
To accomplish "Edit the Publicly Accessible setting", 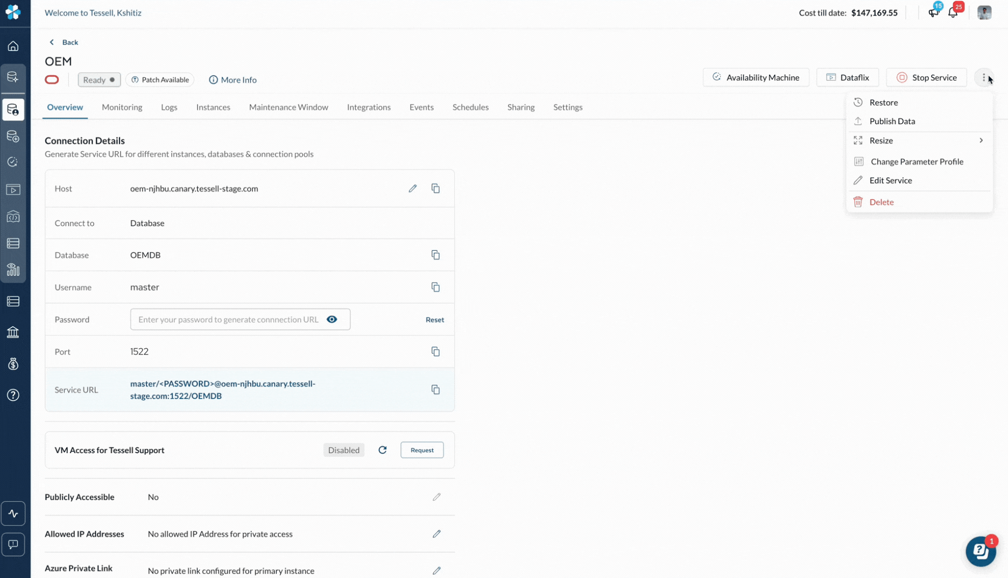I will [436, 497].
